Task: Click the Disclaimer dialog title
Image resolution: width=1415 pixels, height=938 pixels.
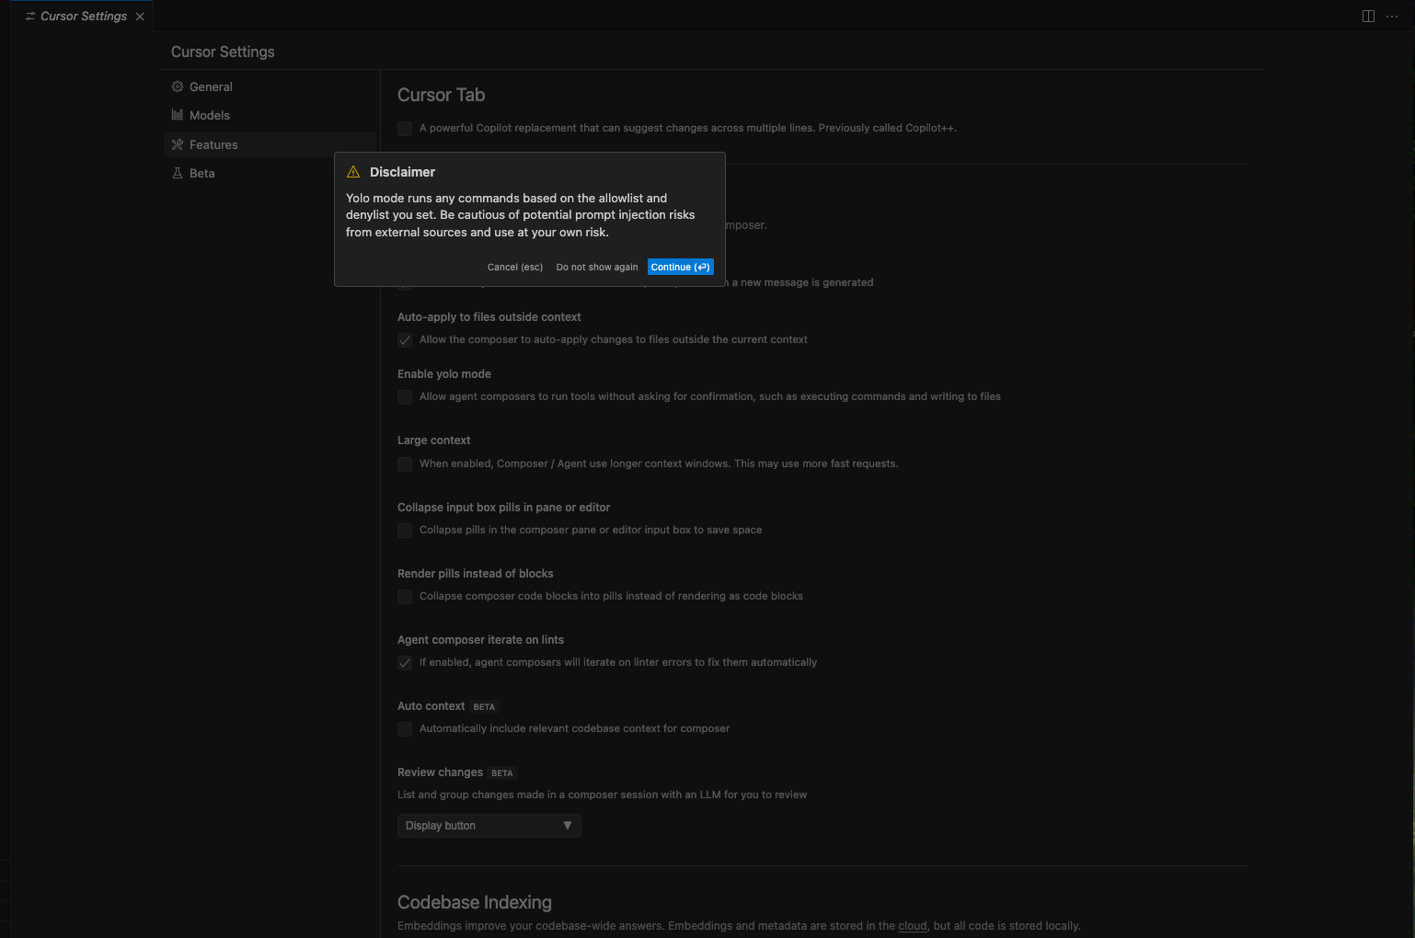Action: [402, 172]
